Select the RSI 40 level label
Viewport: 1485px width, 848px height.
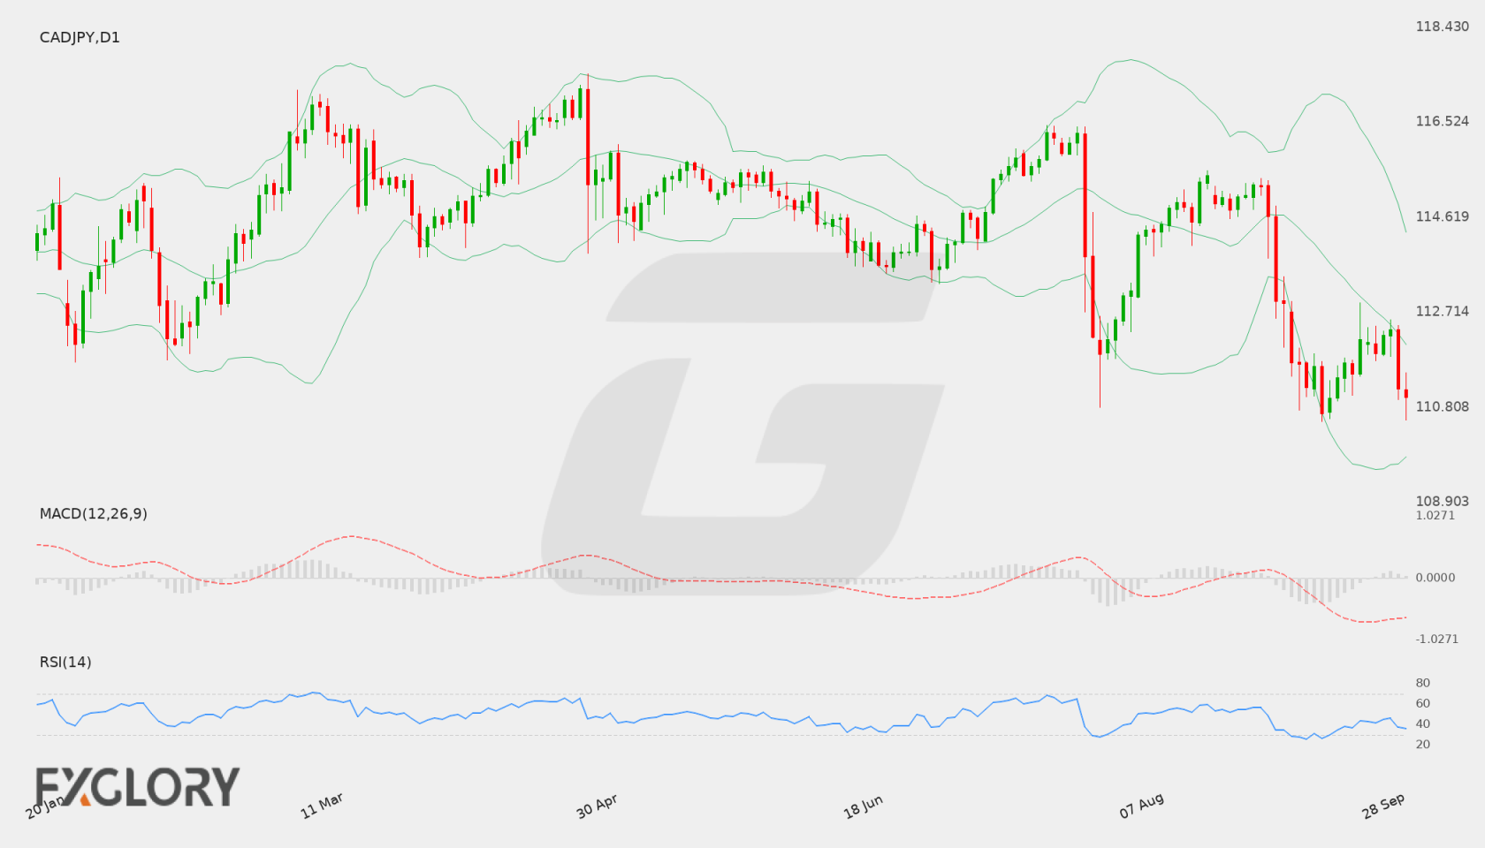(1423, 723)
